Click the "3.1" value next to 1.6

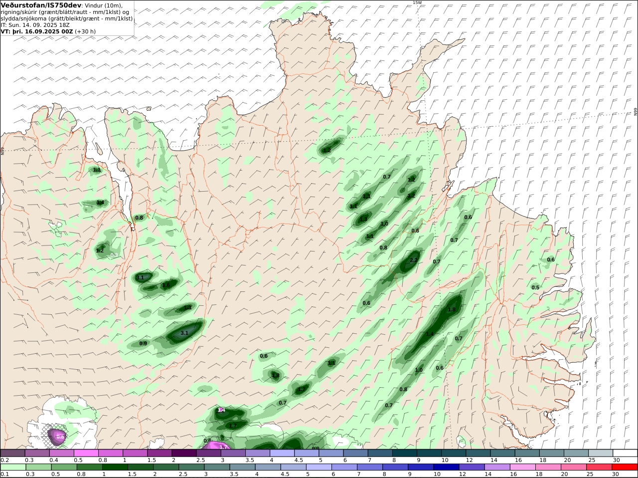(x=140, y=277)
